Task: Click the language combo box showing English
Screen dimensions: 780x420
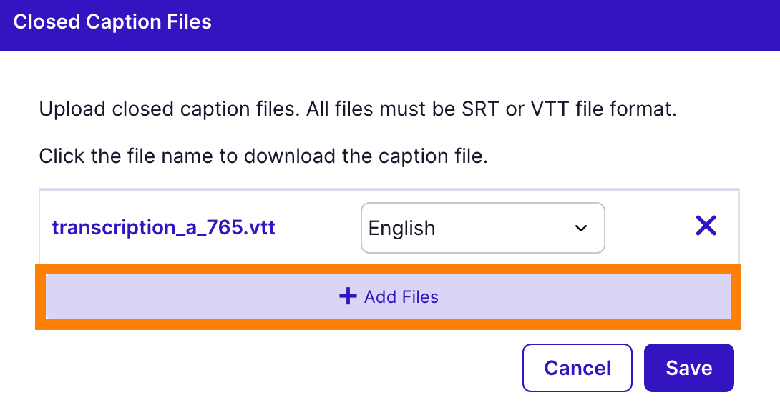Action: tap(482, 228)
